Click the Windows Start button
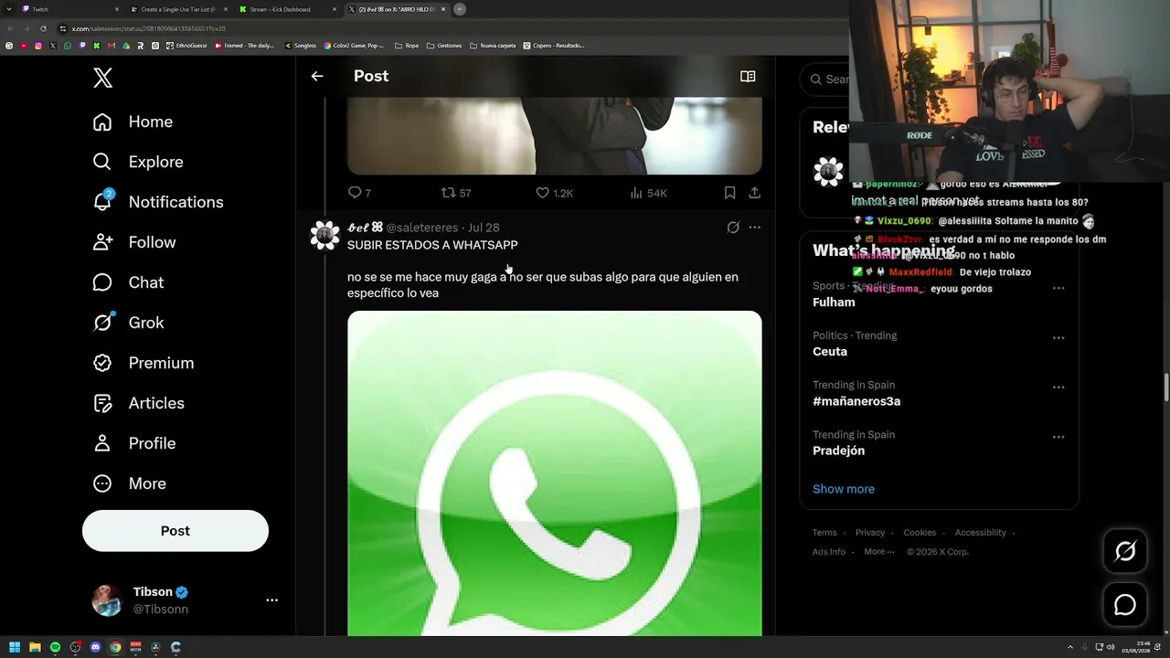 15,647
